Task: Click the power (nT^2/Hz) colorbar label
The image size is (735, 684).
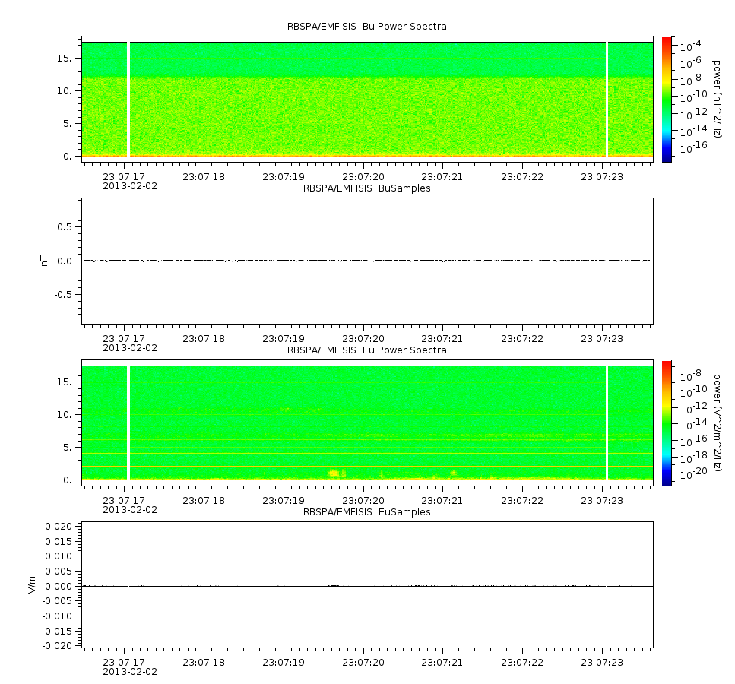Action: click(716, 99)
